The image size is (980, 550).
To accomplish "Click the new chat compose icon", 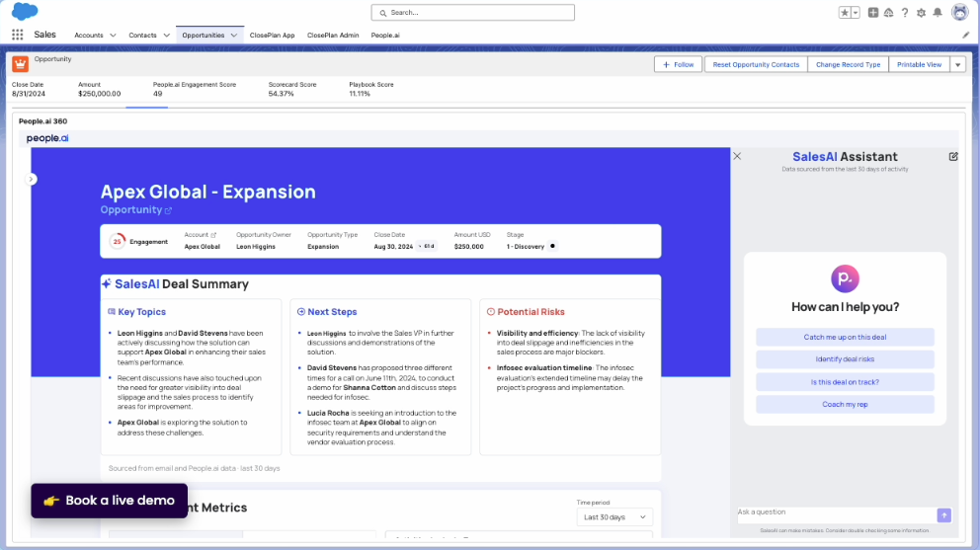I will pos(953,156).
